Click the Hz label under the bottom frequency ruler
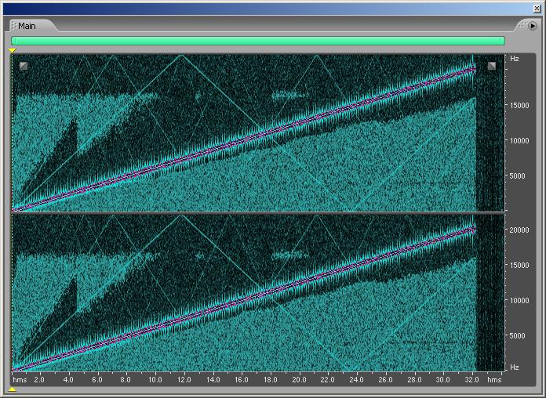The height and width of the screenshot is (398, 546). pos(515,367)
